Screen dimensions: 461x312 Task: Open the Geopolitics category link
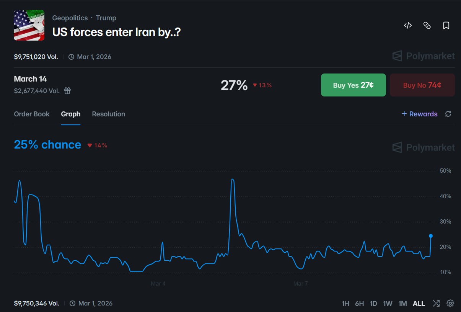[70, 18]
